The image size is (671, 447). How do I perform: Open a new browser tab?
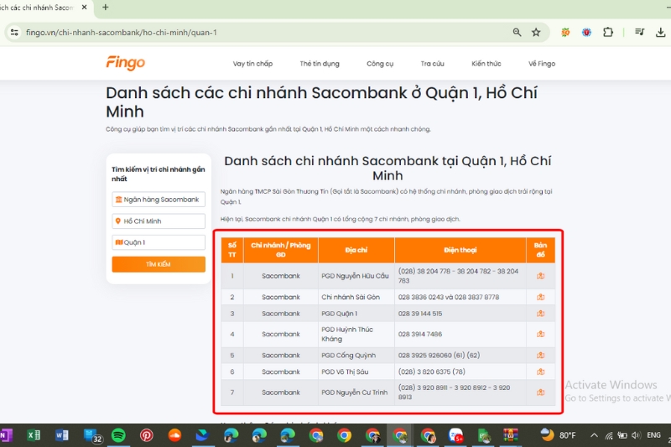(x=106, y=8)
